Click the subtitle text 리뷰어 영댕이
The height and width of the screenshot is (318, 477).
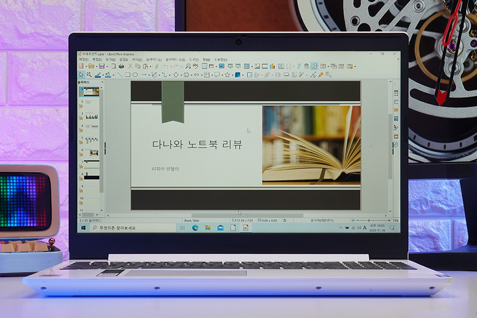[165, 169]
